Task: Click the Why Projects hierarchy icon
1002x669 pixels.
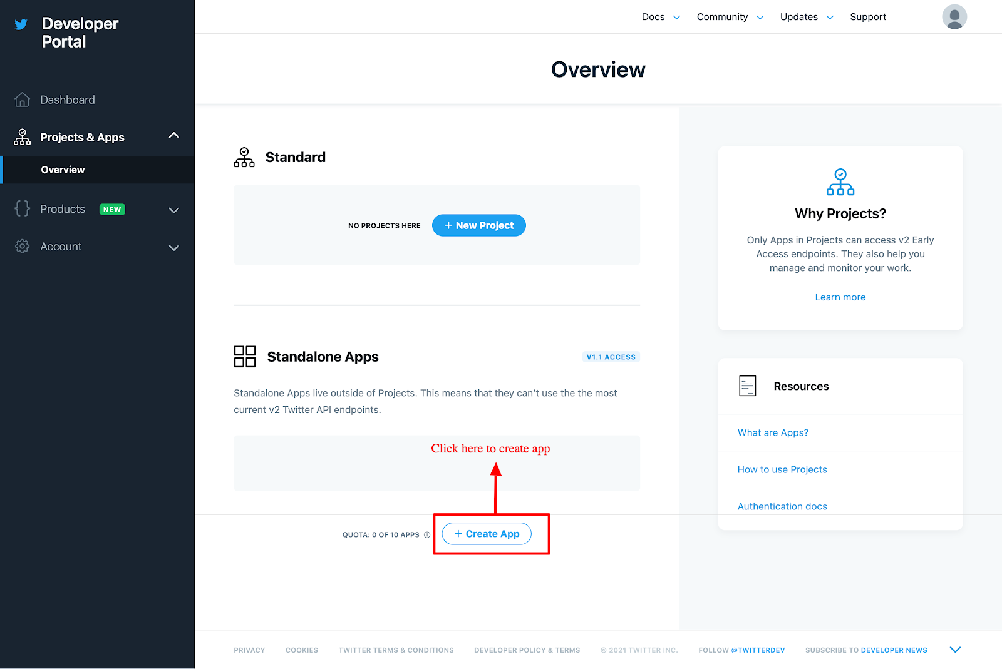Action: (x=840, y=182)
